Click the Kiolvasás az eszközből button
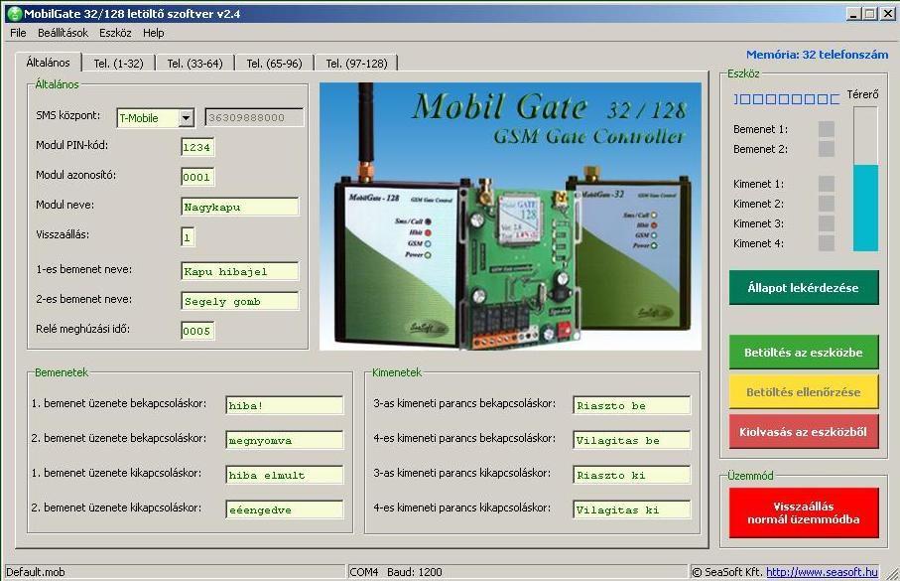The width and height of the screenshot is (900, 581). [x=804, y=432]
